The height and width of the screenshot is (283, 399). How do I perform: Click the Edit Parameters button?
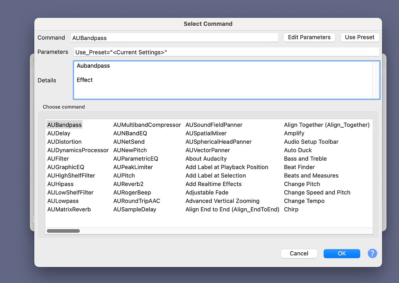click(x=309, y=37)
